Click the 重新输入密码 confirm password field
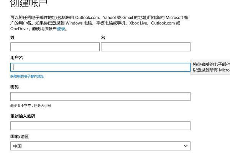 point(100,126)
